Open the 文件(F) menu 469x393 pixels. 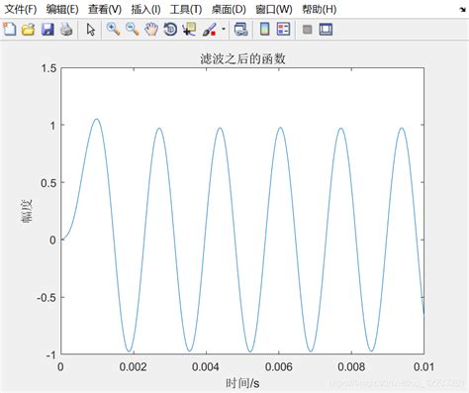click(20, 9)
